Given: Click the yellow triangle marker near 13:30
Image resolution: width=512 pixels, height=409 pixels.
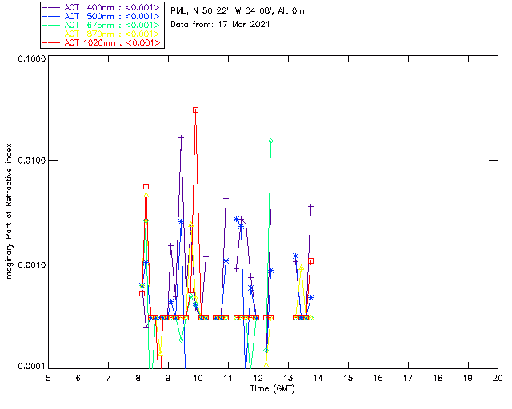Looking at the screenshot, I should click(x=301, y=268).
